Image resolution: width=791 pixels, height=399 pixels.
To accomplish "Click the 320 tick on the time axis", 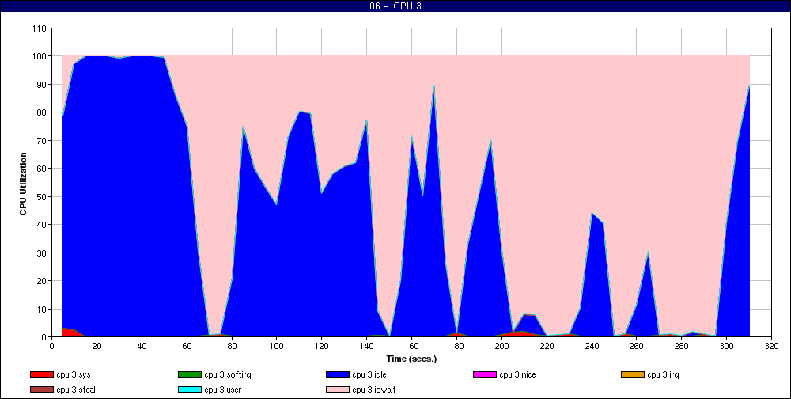I will (771, 346).
